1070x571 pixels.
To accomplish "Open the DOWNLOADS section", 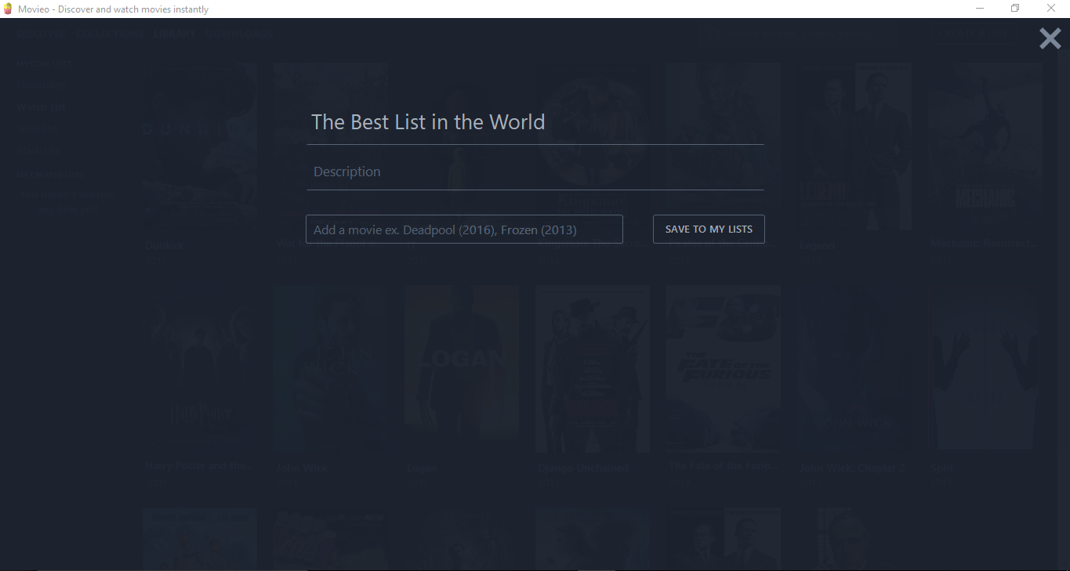I will pyautogui.click(x=239, y=34).
